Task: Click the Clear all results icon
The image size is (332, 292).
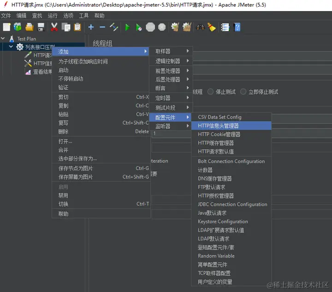Action: pos(187,27)
